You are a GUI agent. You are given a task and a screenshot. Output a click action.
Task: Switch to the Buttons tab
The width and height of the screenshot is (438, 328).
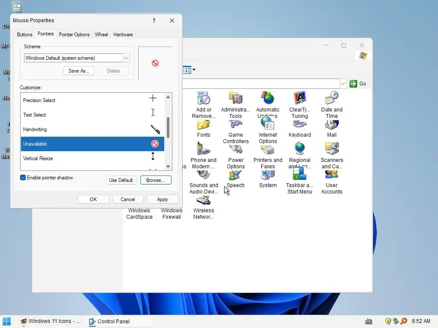coord(24,35)
